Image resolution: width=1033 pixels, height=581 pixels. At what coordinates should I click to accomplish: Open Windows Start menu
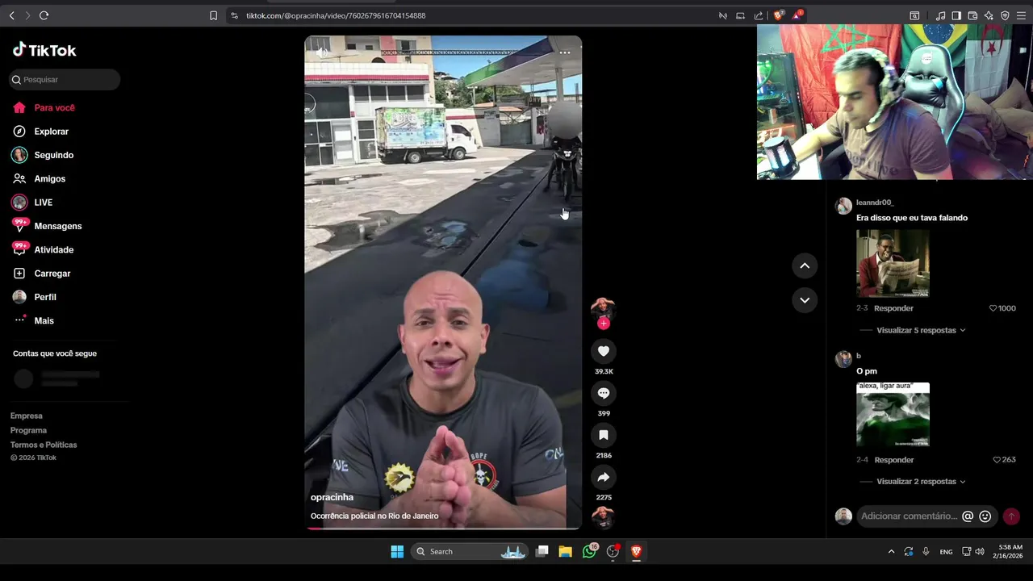[x=397, y=552]
